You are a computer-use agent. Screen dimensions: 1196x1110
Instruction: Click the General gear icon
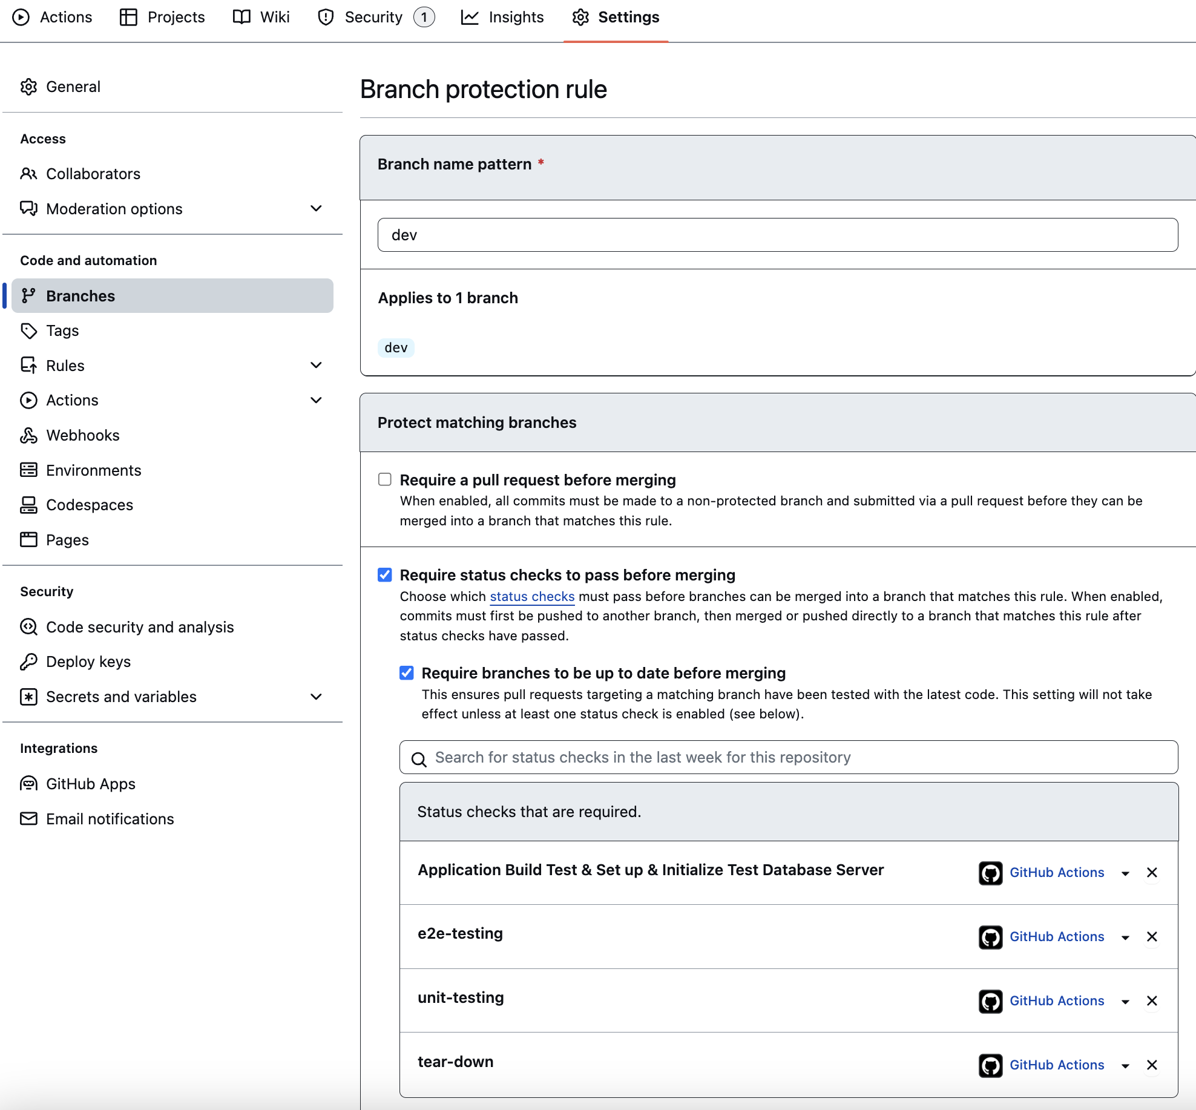point(28,87)
